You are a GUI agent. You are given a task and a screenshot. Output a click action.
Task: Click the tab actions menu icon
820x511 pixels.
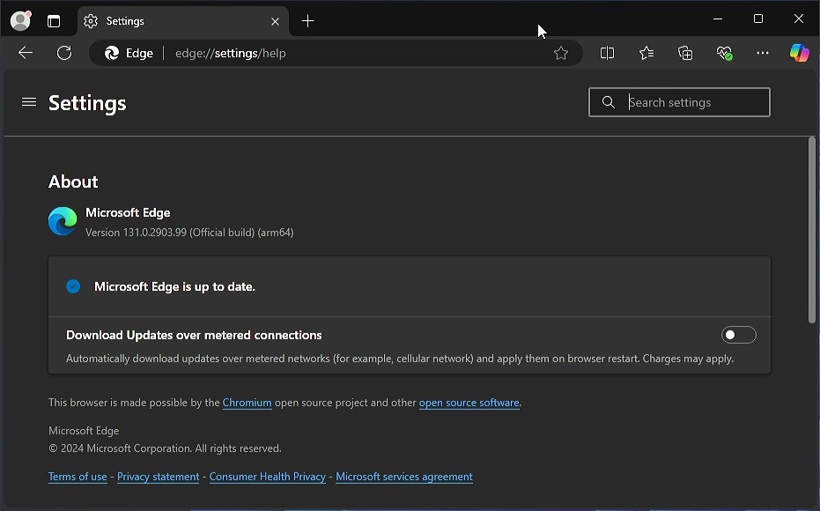[54, 20]
